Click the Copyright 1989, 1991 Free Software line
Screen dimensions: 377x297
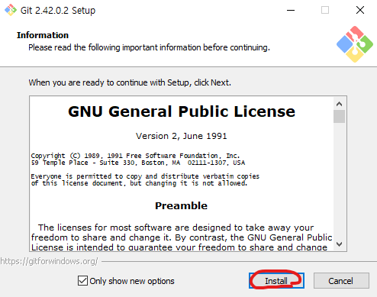tap(135, 156)
